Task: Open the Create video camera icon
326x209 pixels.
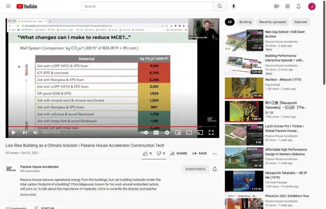Action: [276, 6]
